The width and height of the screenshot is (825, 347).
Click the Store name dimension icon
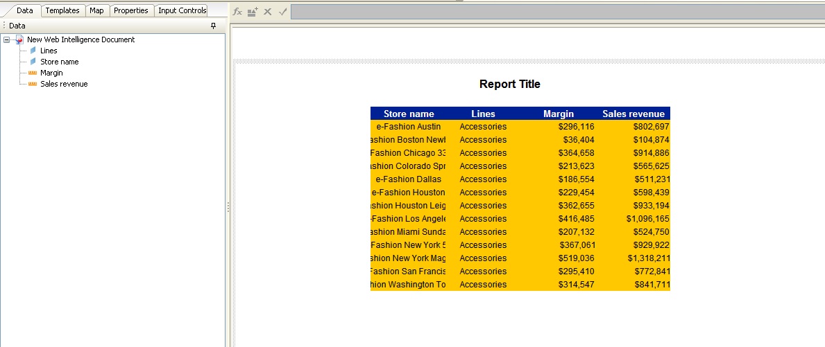point(33,62)
